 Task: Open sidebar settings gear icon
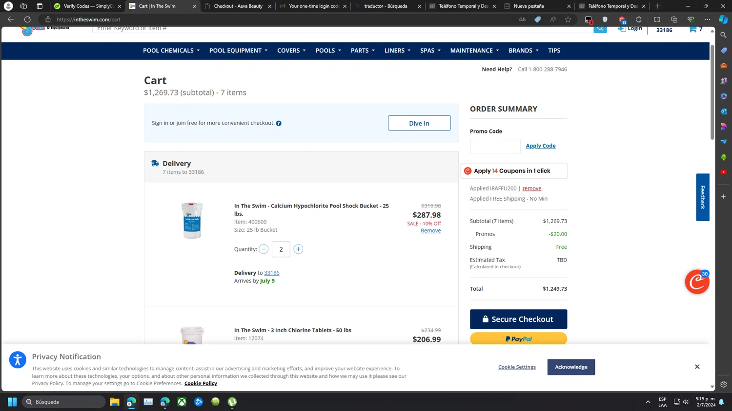pos(724,384)
